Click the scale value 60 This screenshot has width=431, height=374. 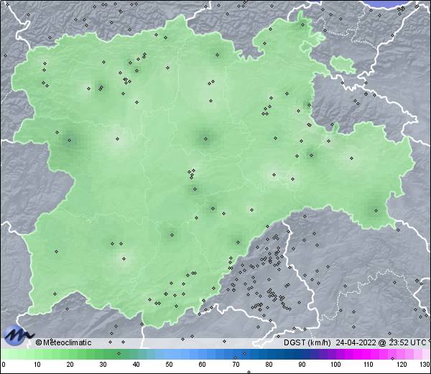[x=203, y=365]
